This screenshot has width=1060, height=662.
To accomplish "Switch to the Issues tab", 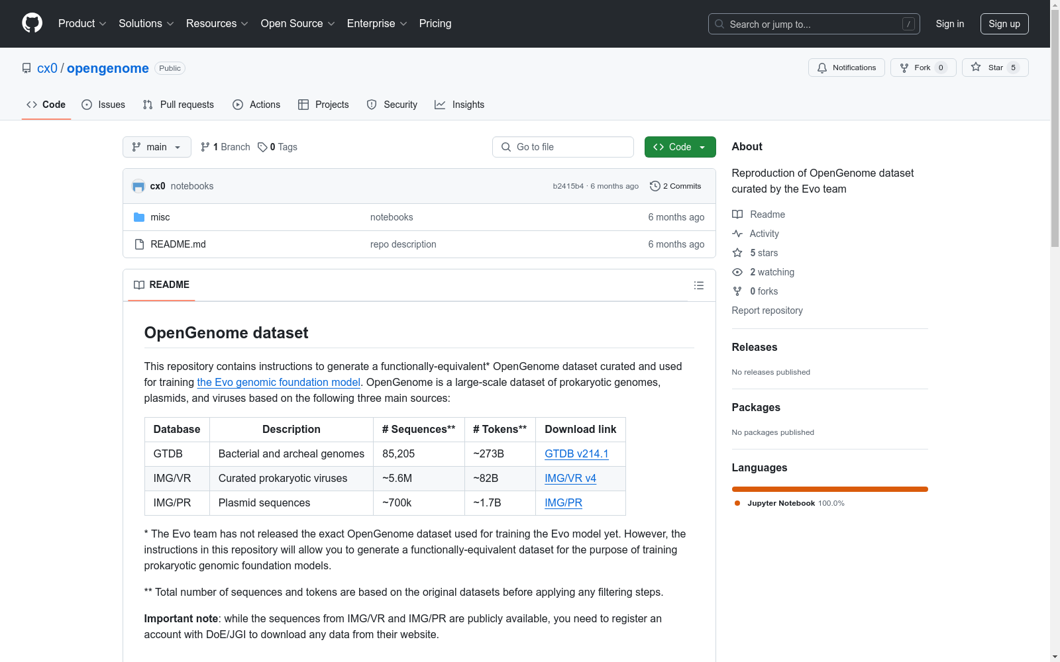I will click(x=103, y=105).
